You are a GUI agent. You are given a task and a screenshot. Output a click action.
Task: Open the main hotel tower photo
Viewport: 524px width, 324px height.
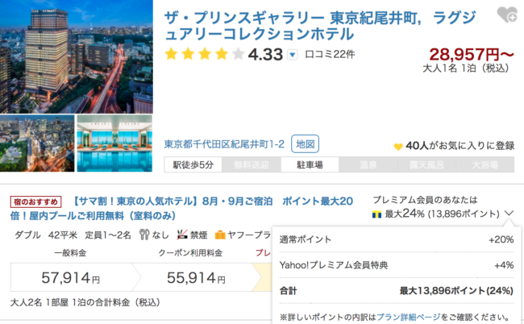click(x=77, y=56)
